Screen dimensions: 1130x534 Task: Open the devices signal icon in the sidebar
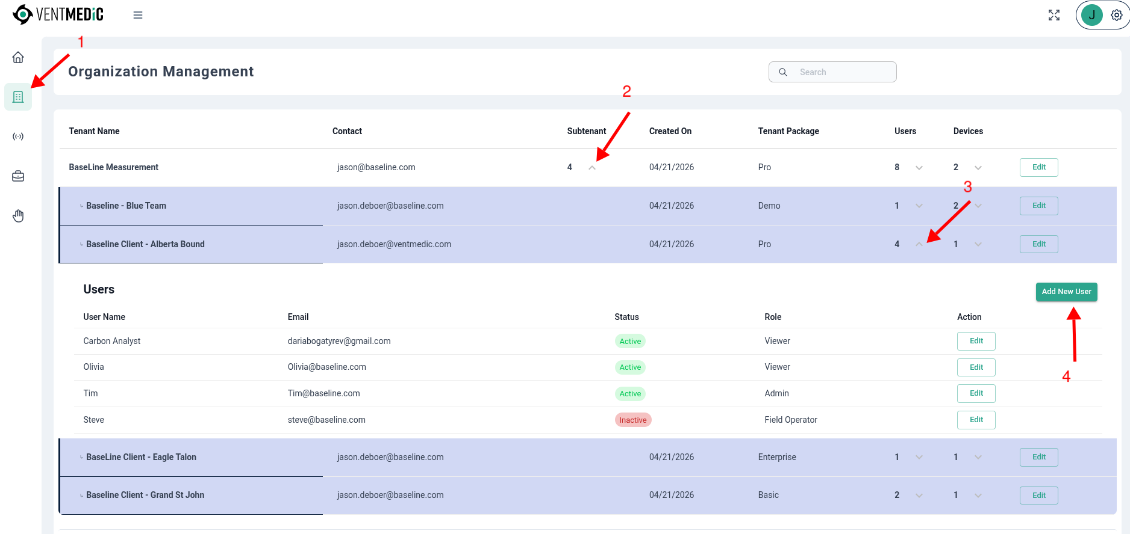18,137
